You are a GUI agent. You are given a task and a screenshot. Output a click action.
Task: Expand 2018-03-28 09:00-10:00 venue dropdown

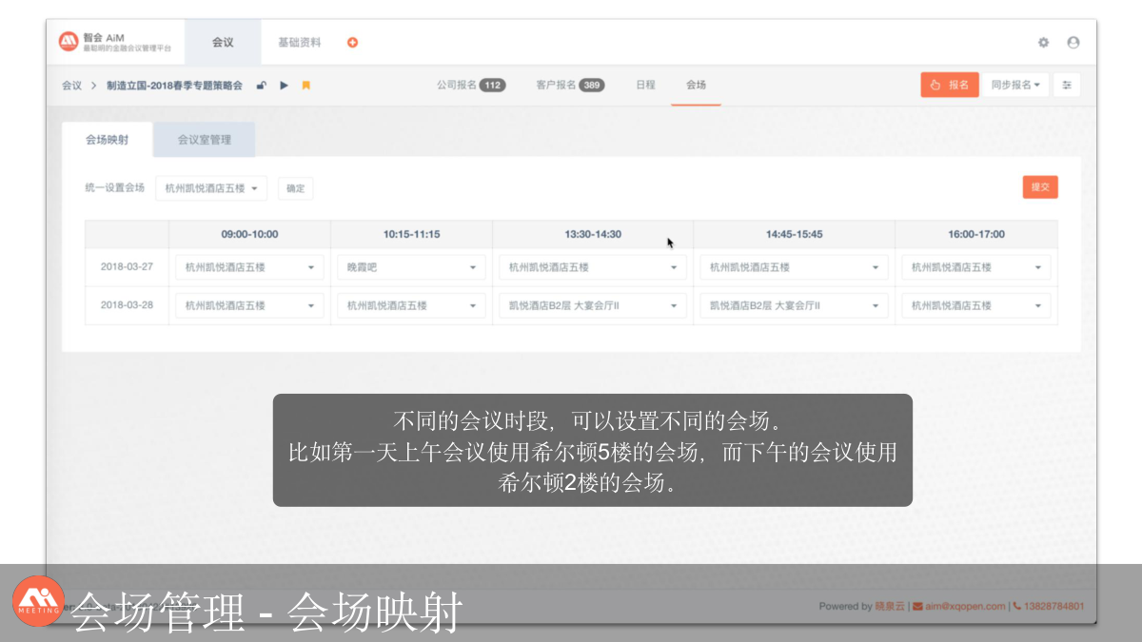point(249,306)
